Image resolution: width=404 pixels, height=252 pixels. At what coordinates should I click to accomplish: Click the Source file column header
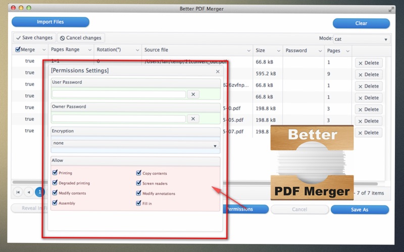tap(156, 50)
